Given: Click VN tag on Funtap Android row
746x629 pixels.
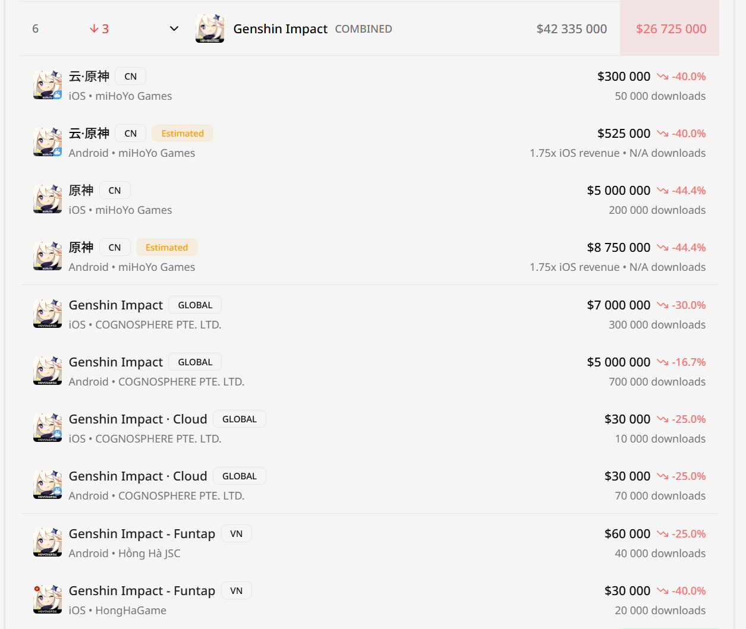Looking at the screenshot, I should click(x=237, y=533).
